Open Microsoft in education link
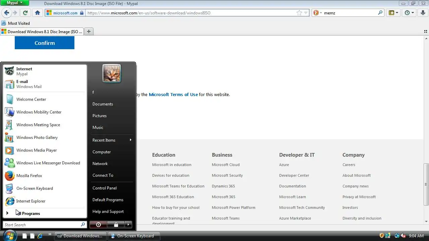The width and height of the screenshot is (429, 241). pyautogui.click(x=172, y=165)
